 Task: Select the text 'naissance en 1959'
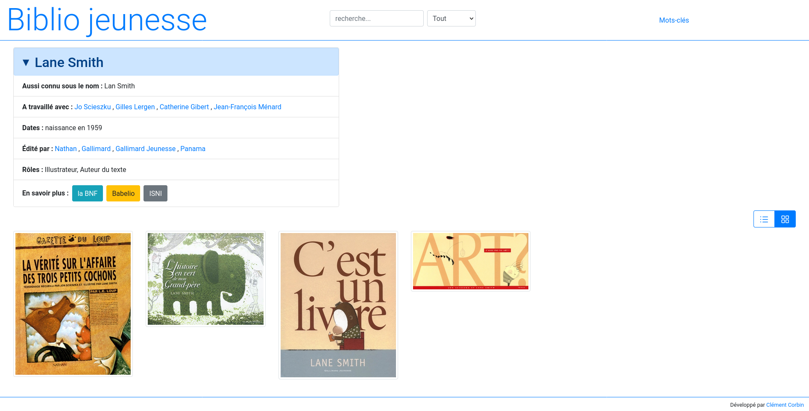click(x=73, y=128)
